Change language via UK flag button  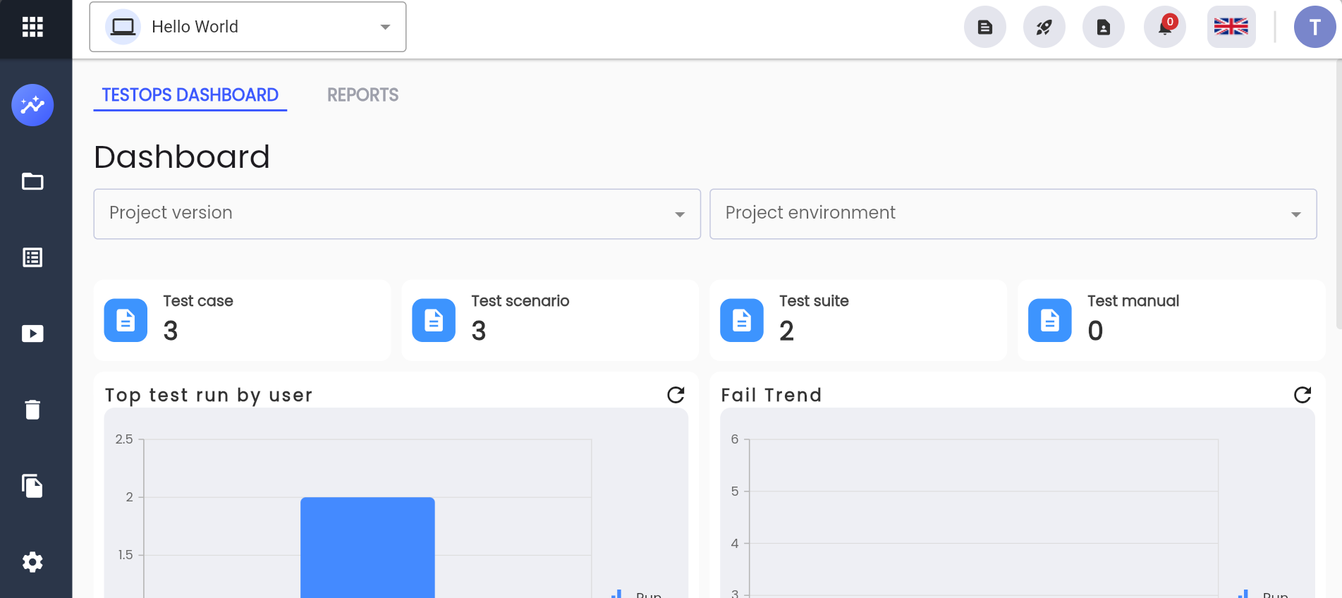coord(1231,27)
